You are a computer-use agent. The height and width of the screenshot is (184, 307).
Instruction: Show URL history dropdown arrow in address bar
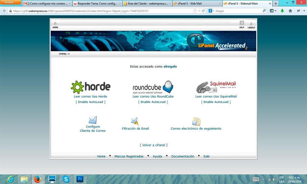(x=199, y=11)
